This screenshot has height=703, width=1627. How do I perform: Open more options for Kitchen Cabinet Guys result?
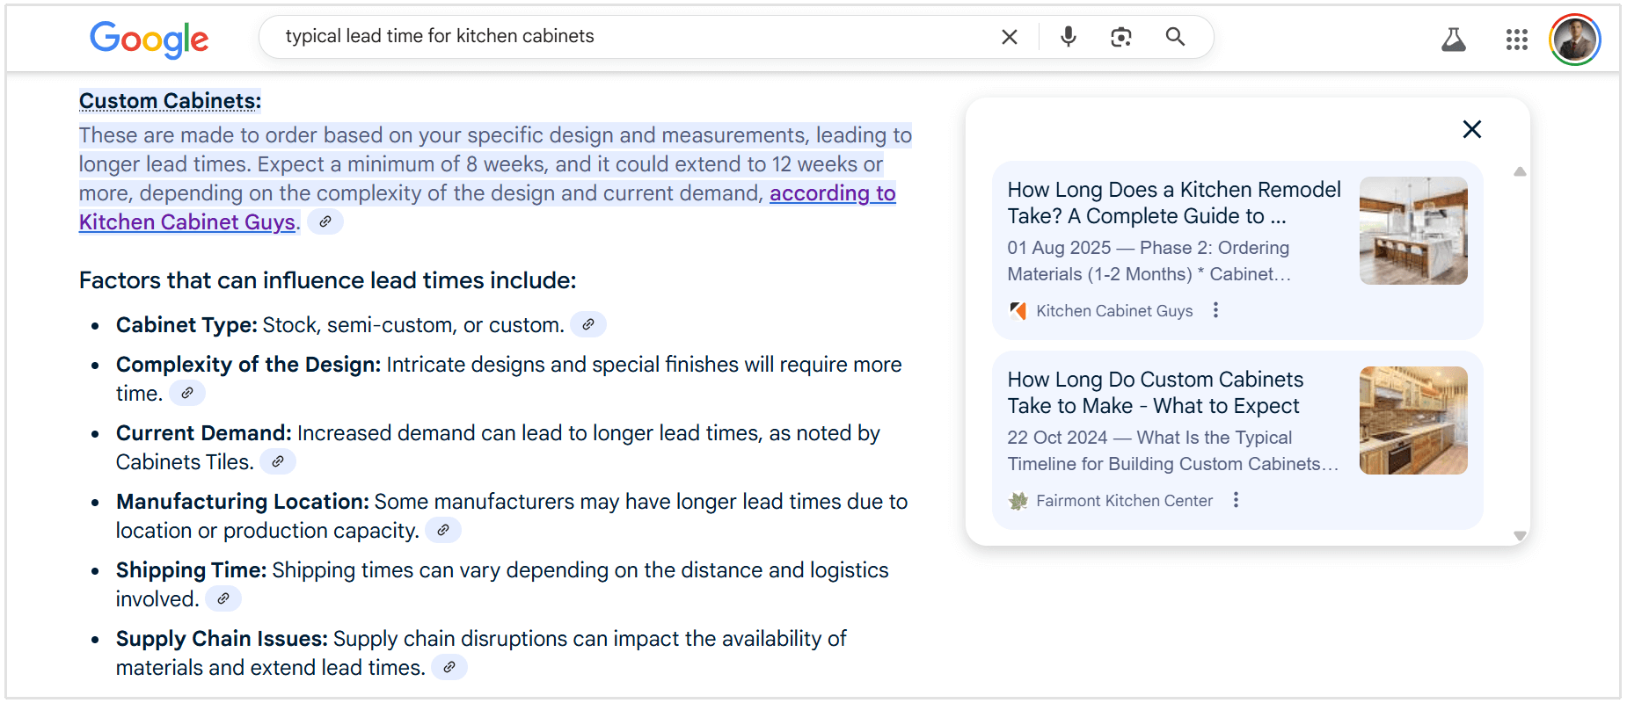coord(1216,310)
